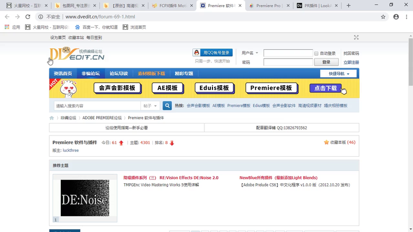The height and width of the screenshot is (232, 413).
Task: Click the DE:Noise thumbnail image
Action: [x=85, y=198]
